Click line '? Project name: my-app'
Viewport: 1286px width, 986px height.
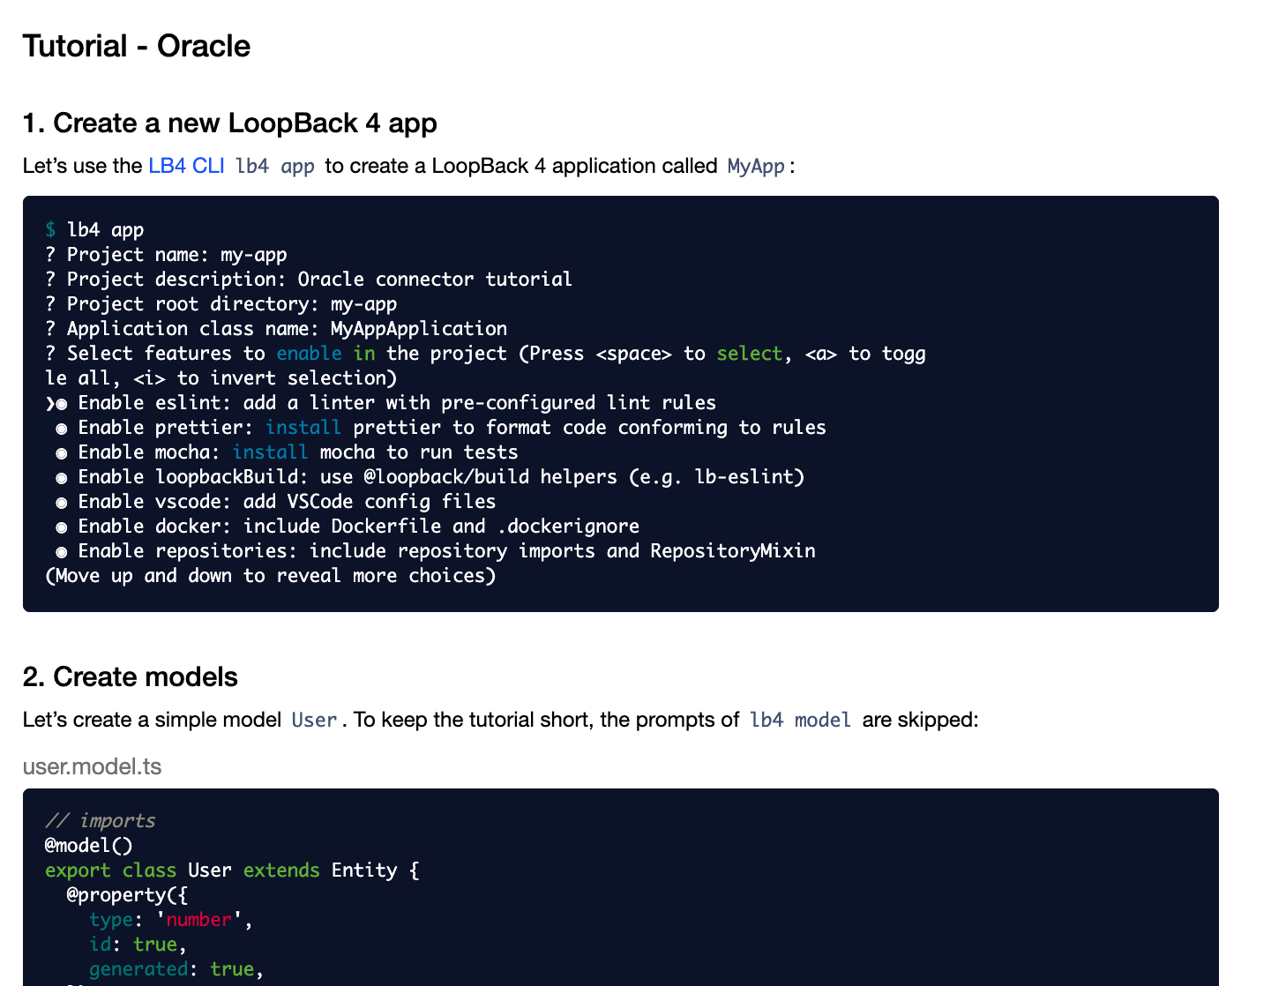pos(166,255)
